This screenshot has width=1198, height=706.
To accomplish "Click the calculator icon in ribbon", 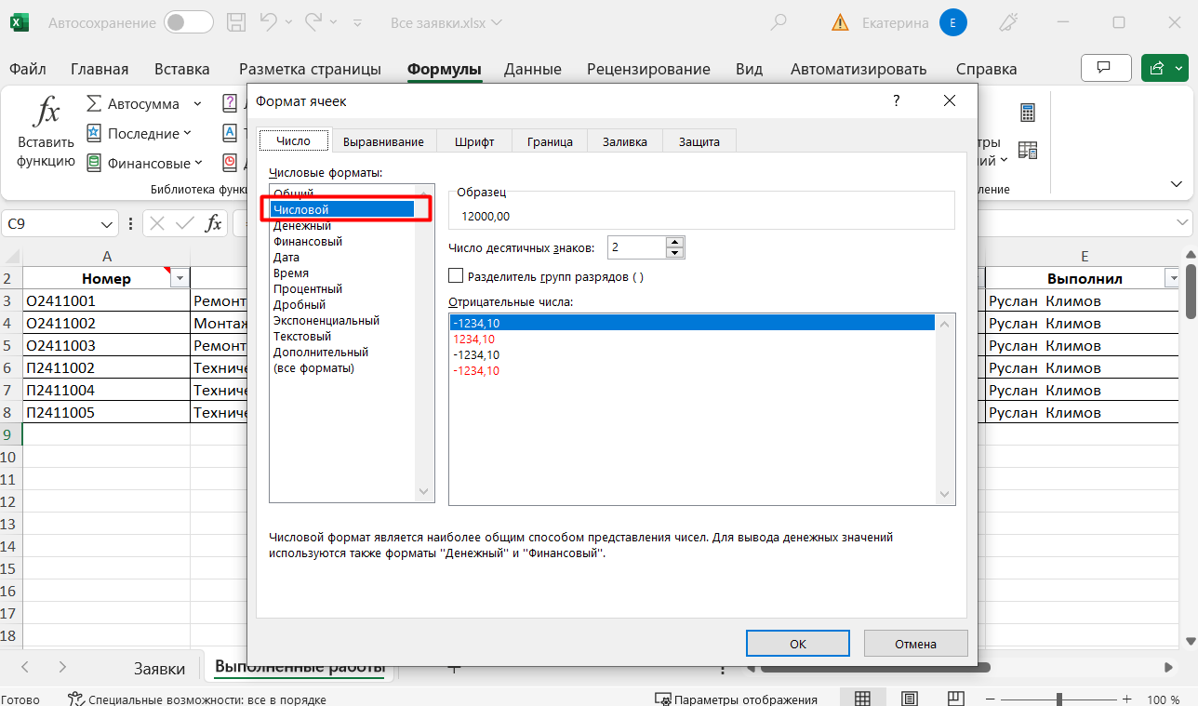I will pos(1028,113).
